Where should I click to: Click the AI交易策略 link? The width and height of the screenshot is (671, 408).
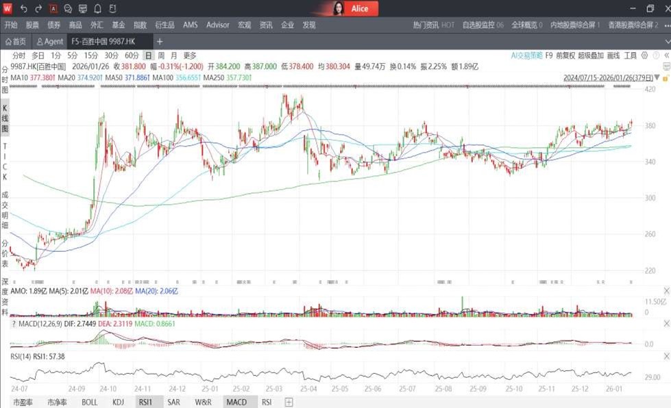[x=526, y=55]
